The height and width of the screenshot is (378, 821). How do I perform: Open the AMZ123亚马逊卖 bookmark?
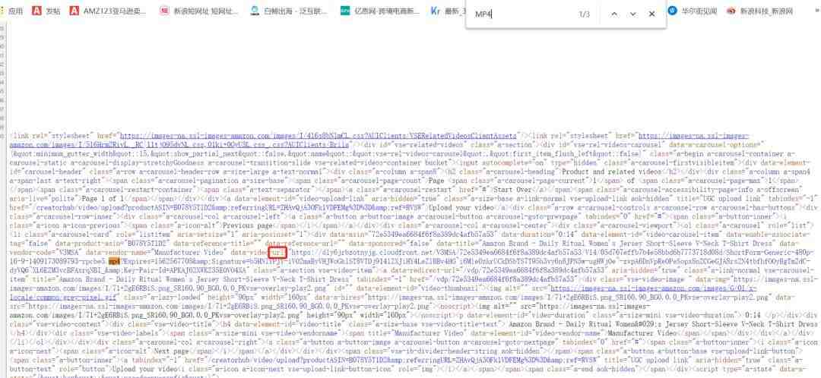pos(108,11)
